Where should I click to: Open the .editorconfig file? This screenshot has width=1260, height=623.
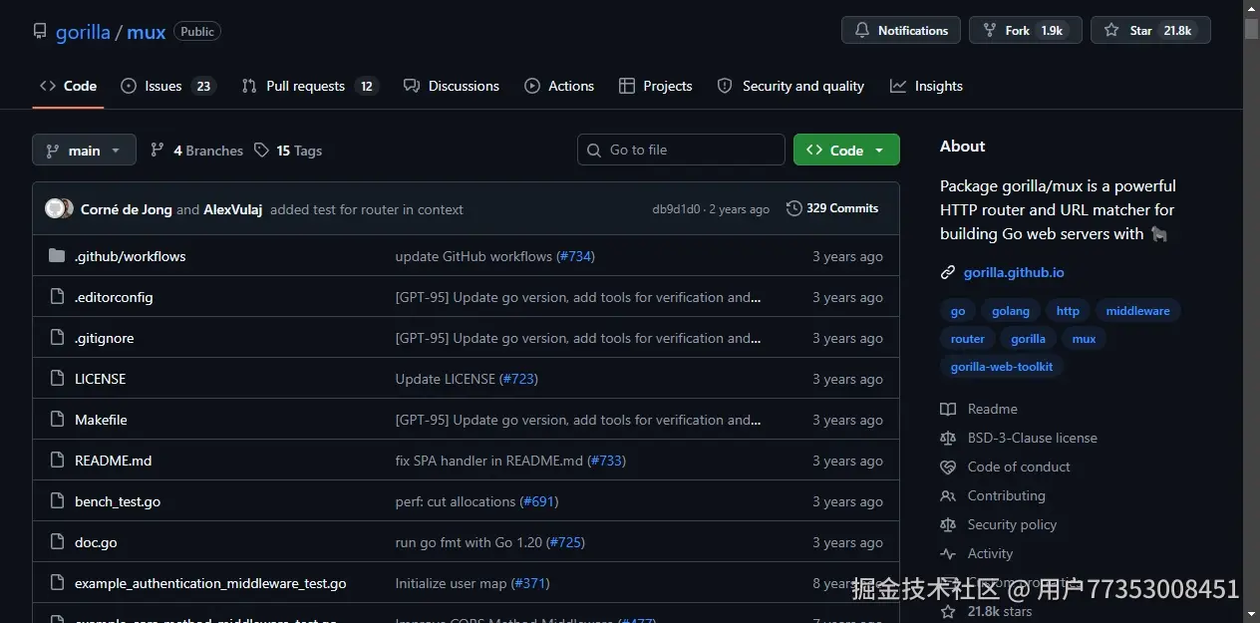[114, 297]
